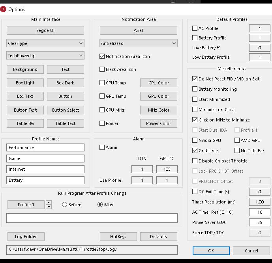This screenshot has width=272, height=263.
Task: Check the AC Profile box
Action: tap(195, 28)
